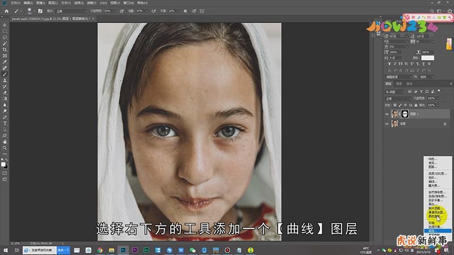Toggle pressure for size icon
The image size is (454, 255).
194,11
